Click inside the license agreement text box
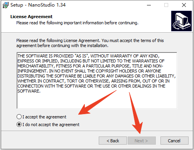 pyautogui.click(x=97, y=81)
